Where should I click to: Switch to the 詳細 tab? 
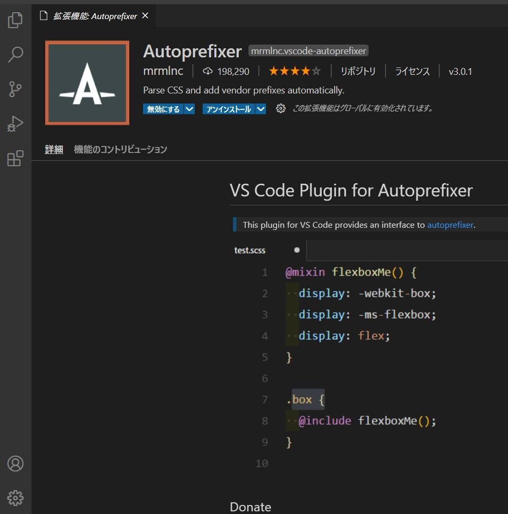[54, 150]
